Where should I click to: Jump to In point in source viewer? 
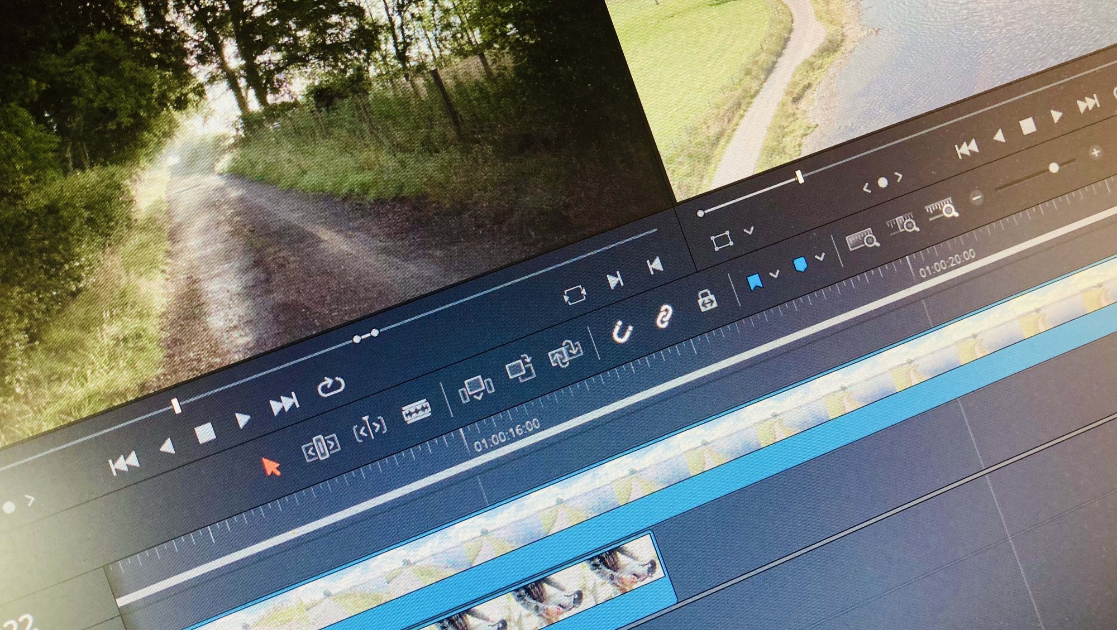click(655, 265)
